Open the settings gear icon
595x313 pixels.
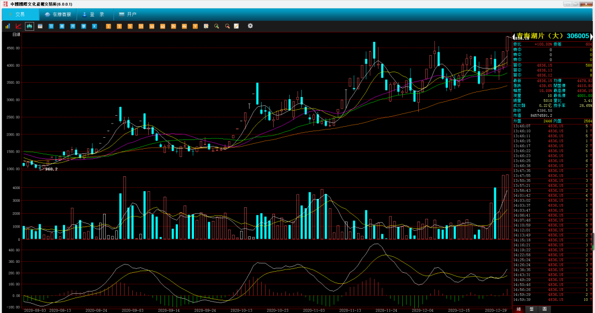(250, 26)
